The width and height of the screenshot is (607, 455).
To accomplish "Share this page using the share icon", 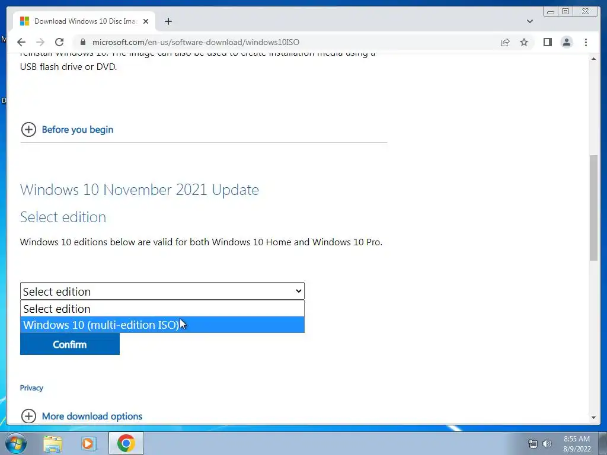I will point(505,42).
